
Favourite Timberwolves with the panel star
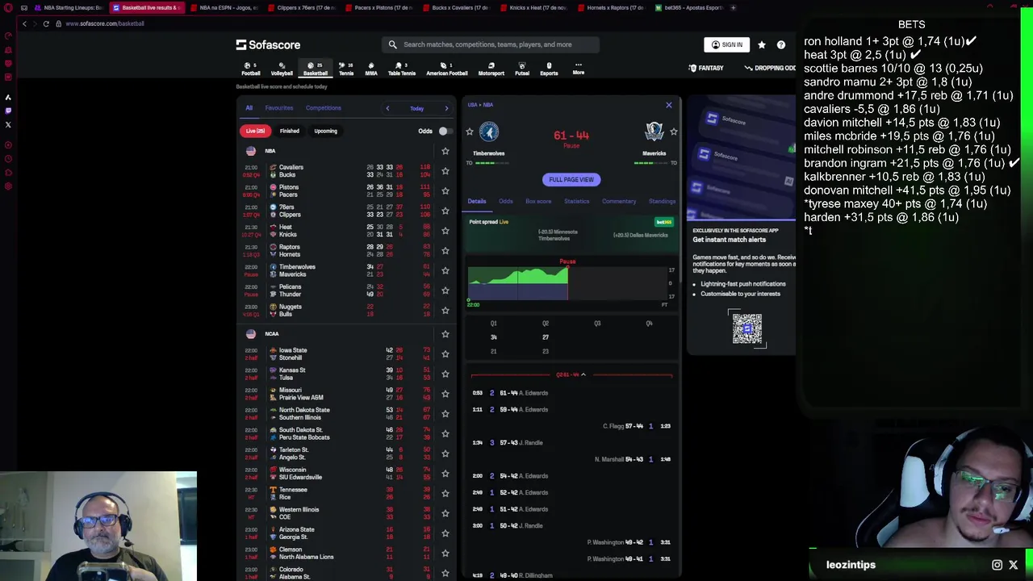(x=470, y=132)
